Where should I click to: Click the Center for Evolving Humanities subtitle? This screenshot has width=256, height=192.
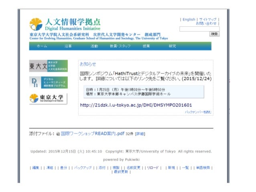click(x=99, y=38)
